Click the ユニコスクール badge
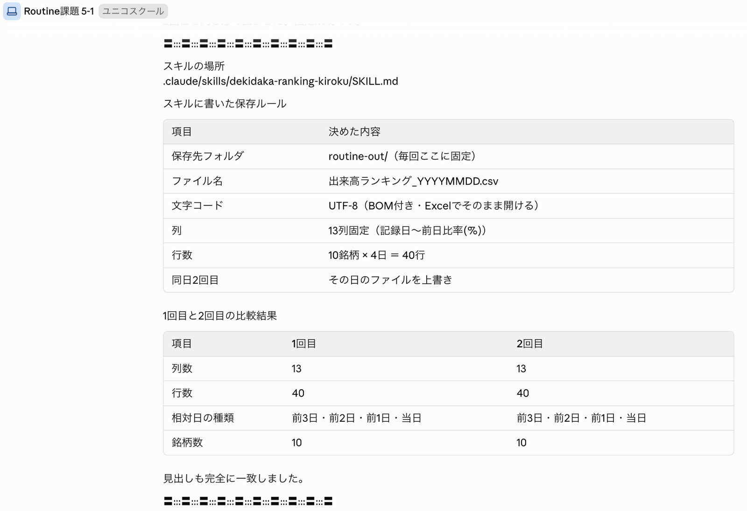The image size is (747, 511). click(x=133, y=11)
